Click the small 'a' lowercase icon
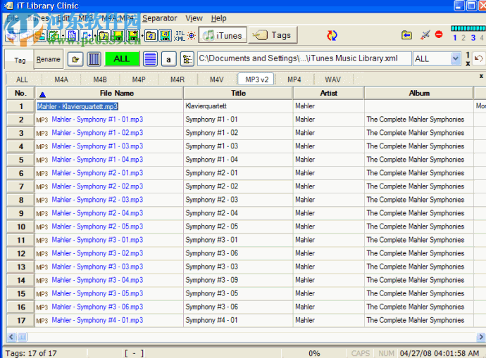 [x=168, y=59]
